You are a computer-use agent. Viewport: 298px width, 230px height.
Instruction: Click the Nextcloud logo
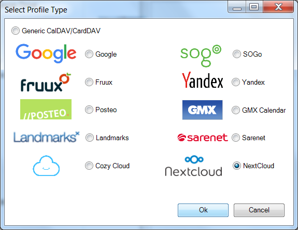click(x=194, y=166)
